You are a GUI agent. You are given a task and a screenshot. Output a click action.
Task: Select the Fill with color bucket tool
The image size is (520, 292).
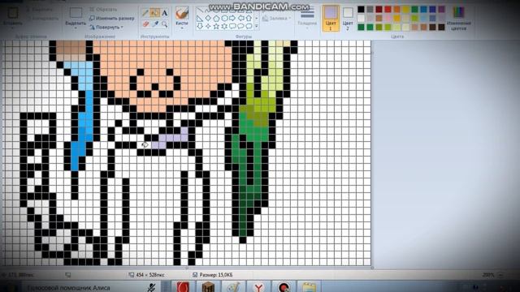coord(154,13)
